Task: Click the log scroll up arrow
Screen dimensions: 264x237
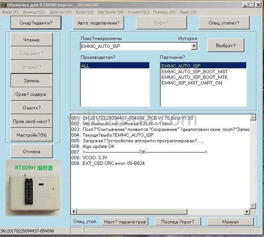Action: pyautogui.click(x=253, y=117)
